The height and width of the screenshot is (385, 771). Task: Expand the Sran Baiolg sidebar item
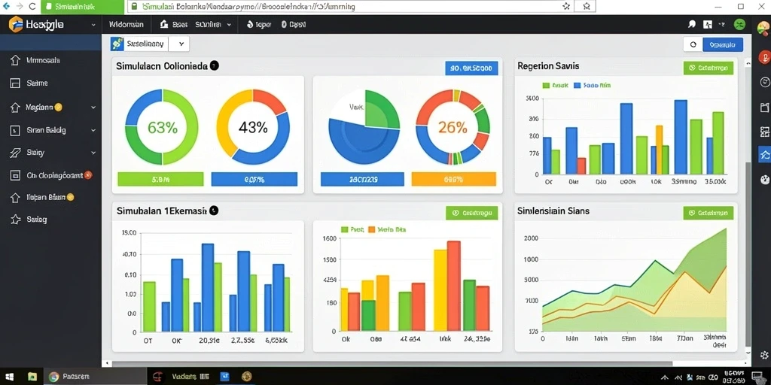[x=93, y=131]
